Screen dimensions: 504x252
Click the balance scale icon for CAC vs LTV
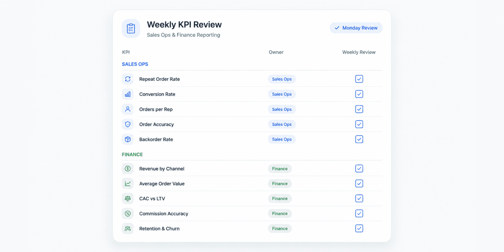[x=128, y=198]
